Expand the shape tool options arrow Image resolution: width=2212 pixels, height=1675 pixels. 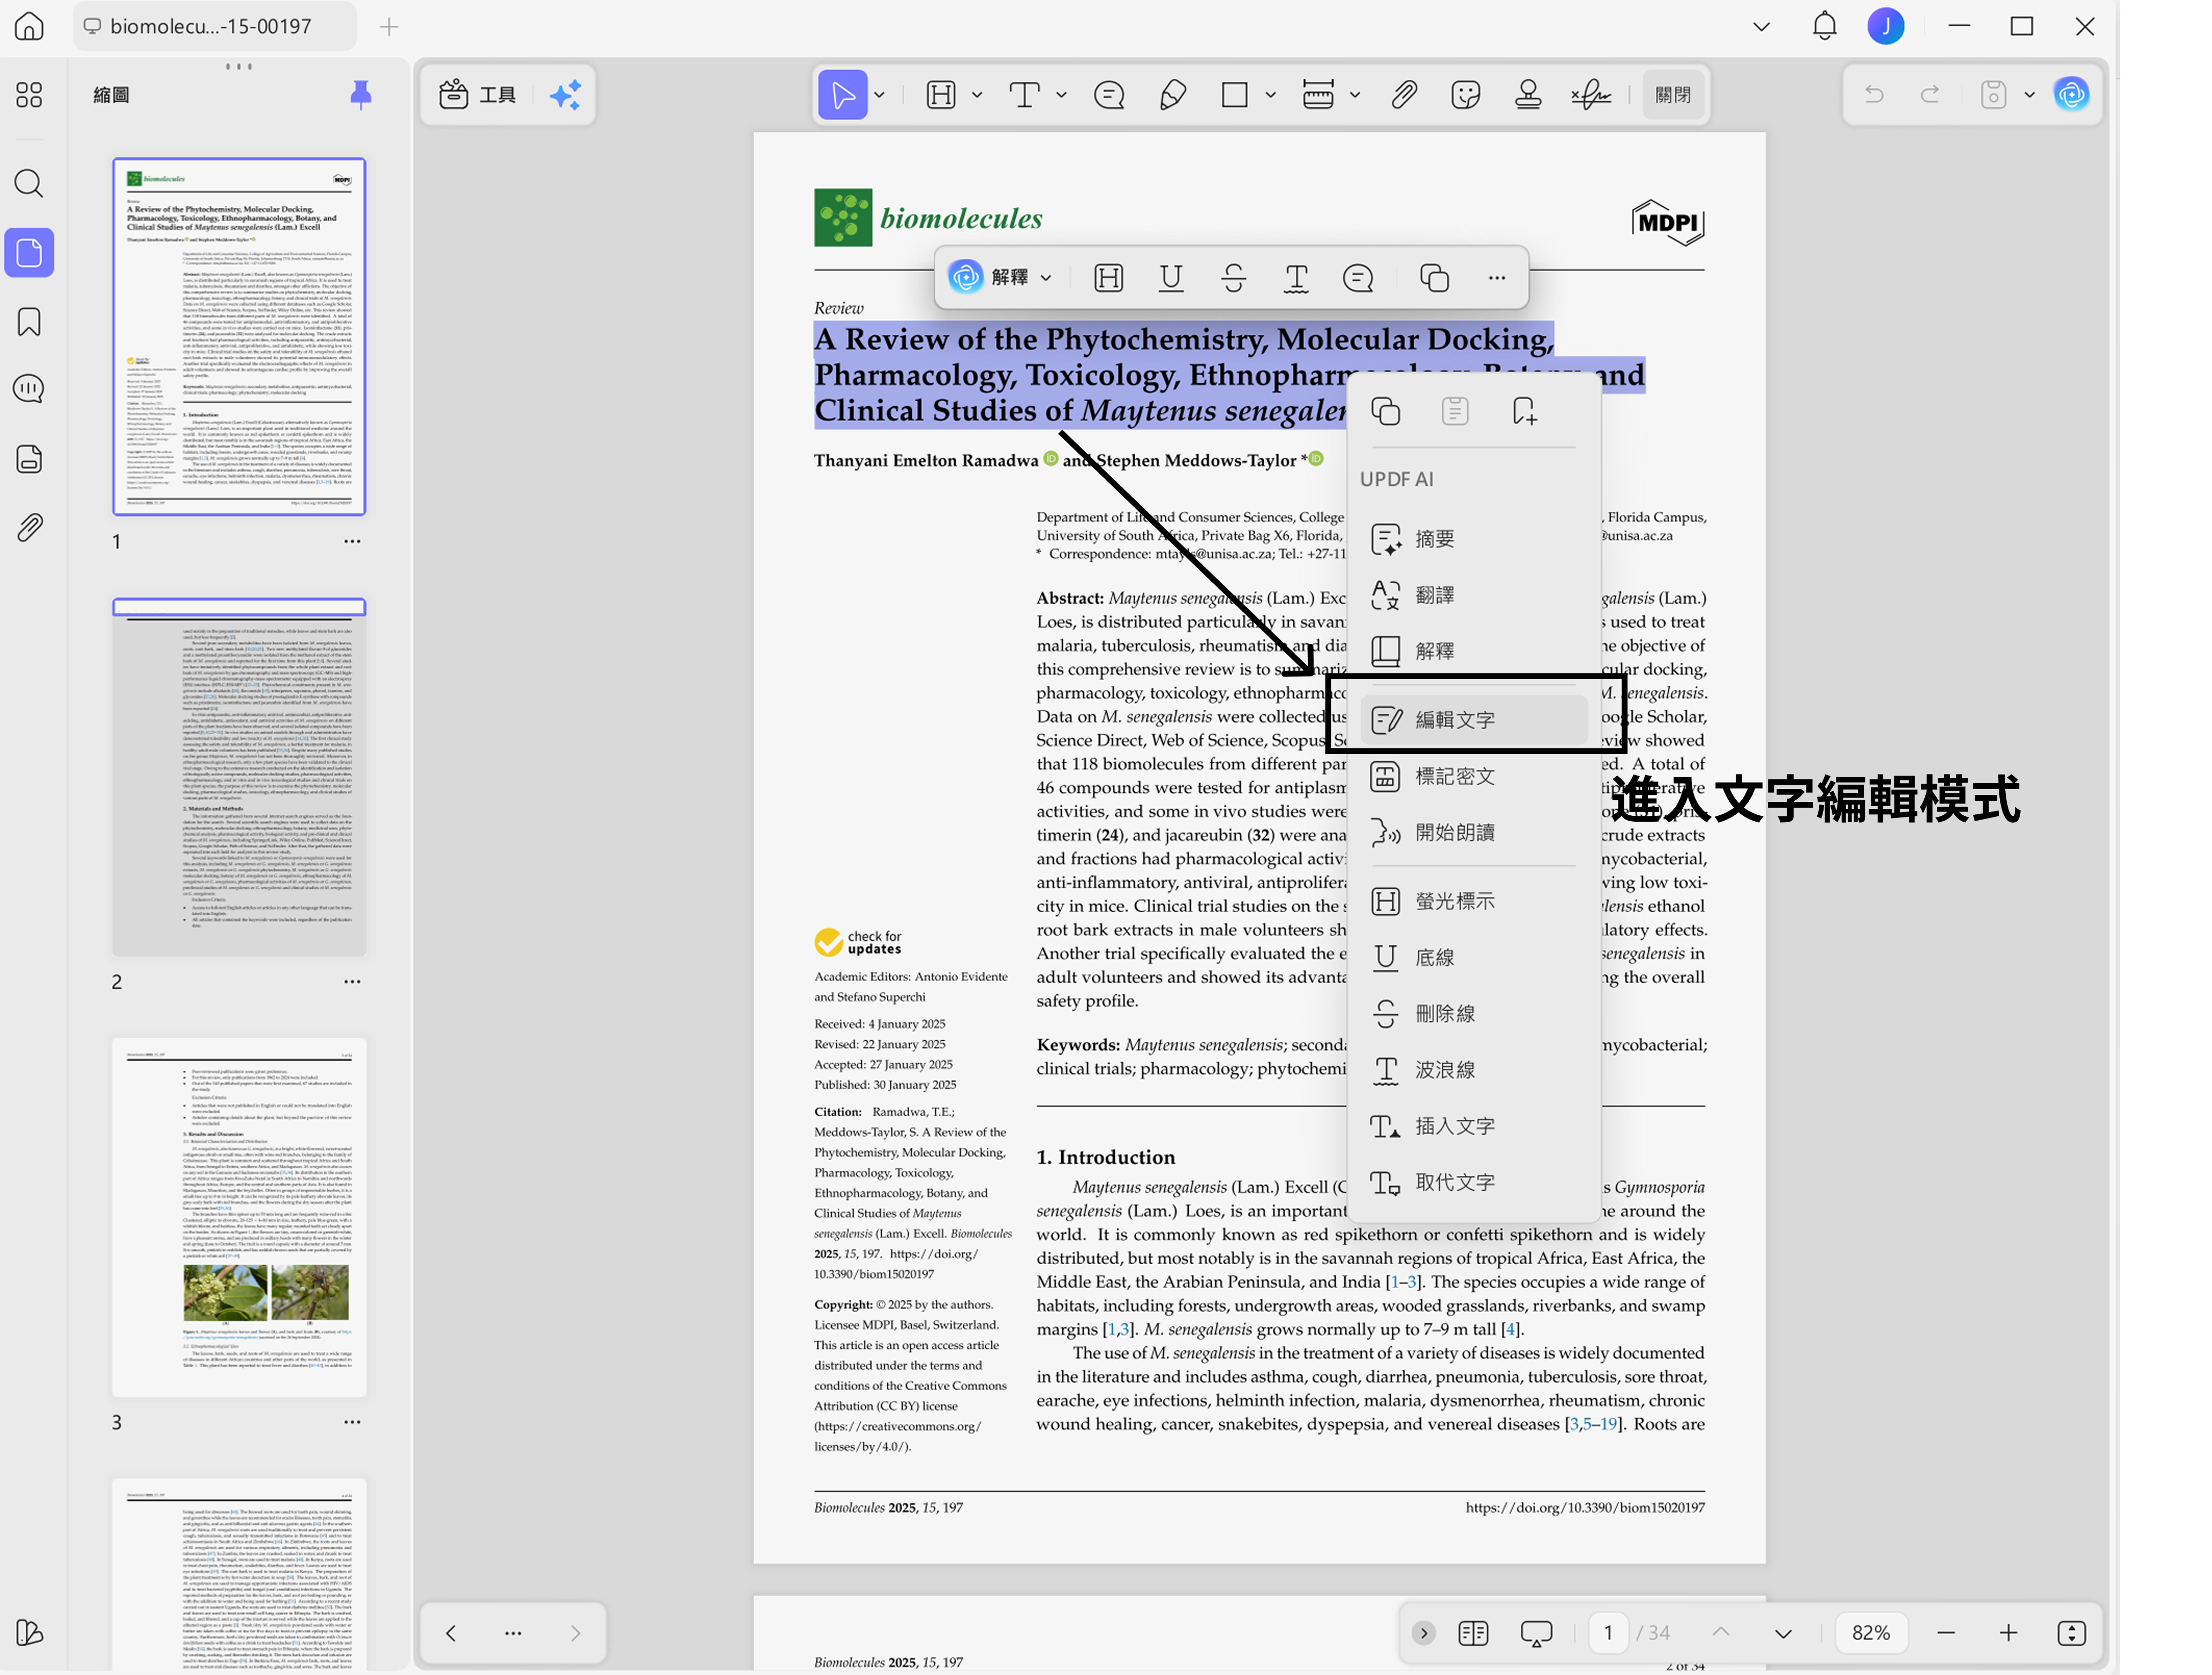[1270, 95]
